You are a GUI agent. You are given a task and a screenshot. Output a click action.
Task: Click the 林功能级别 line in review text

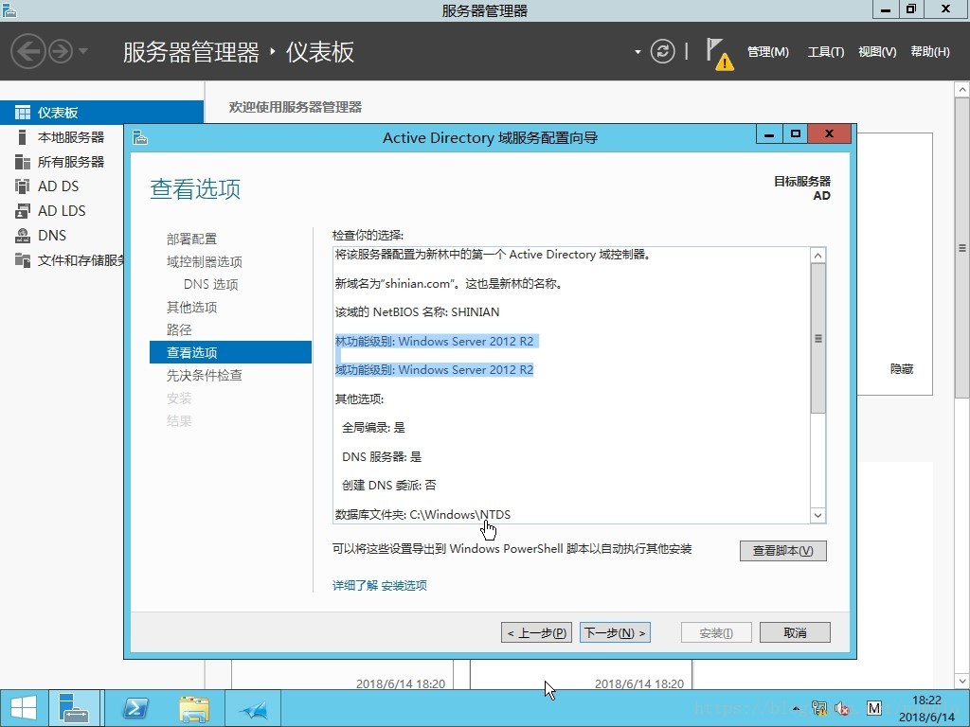(434, 341)
